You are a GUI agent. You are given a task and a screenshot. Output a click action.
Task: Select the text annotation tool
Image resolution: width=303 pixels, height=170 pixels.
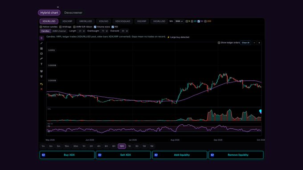click(x=41, y=64)
